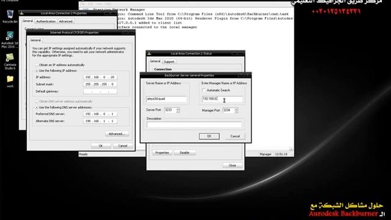The image size is (391, 220).
Task: Increase the Manager Port value
Action: [236, 109]
